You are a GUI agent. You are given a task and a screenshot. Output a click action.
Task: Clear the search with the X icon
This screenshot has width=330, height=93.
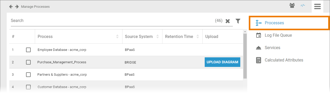(228, 21)
